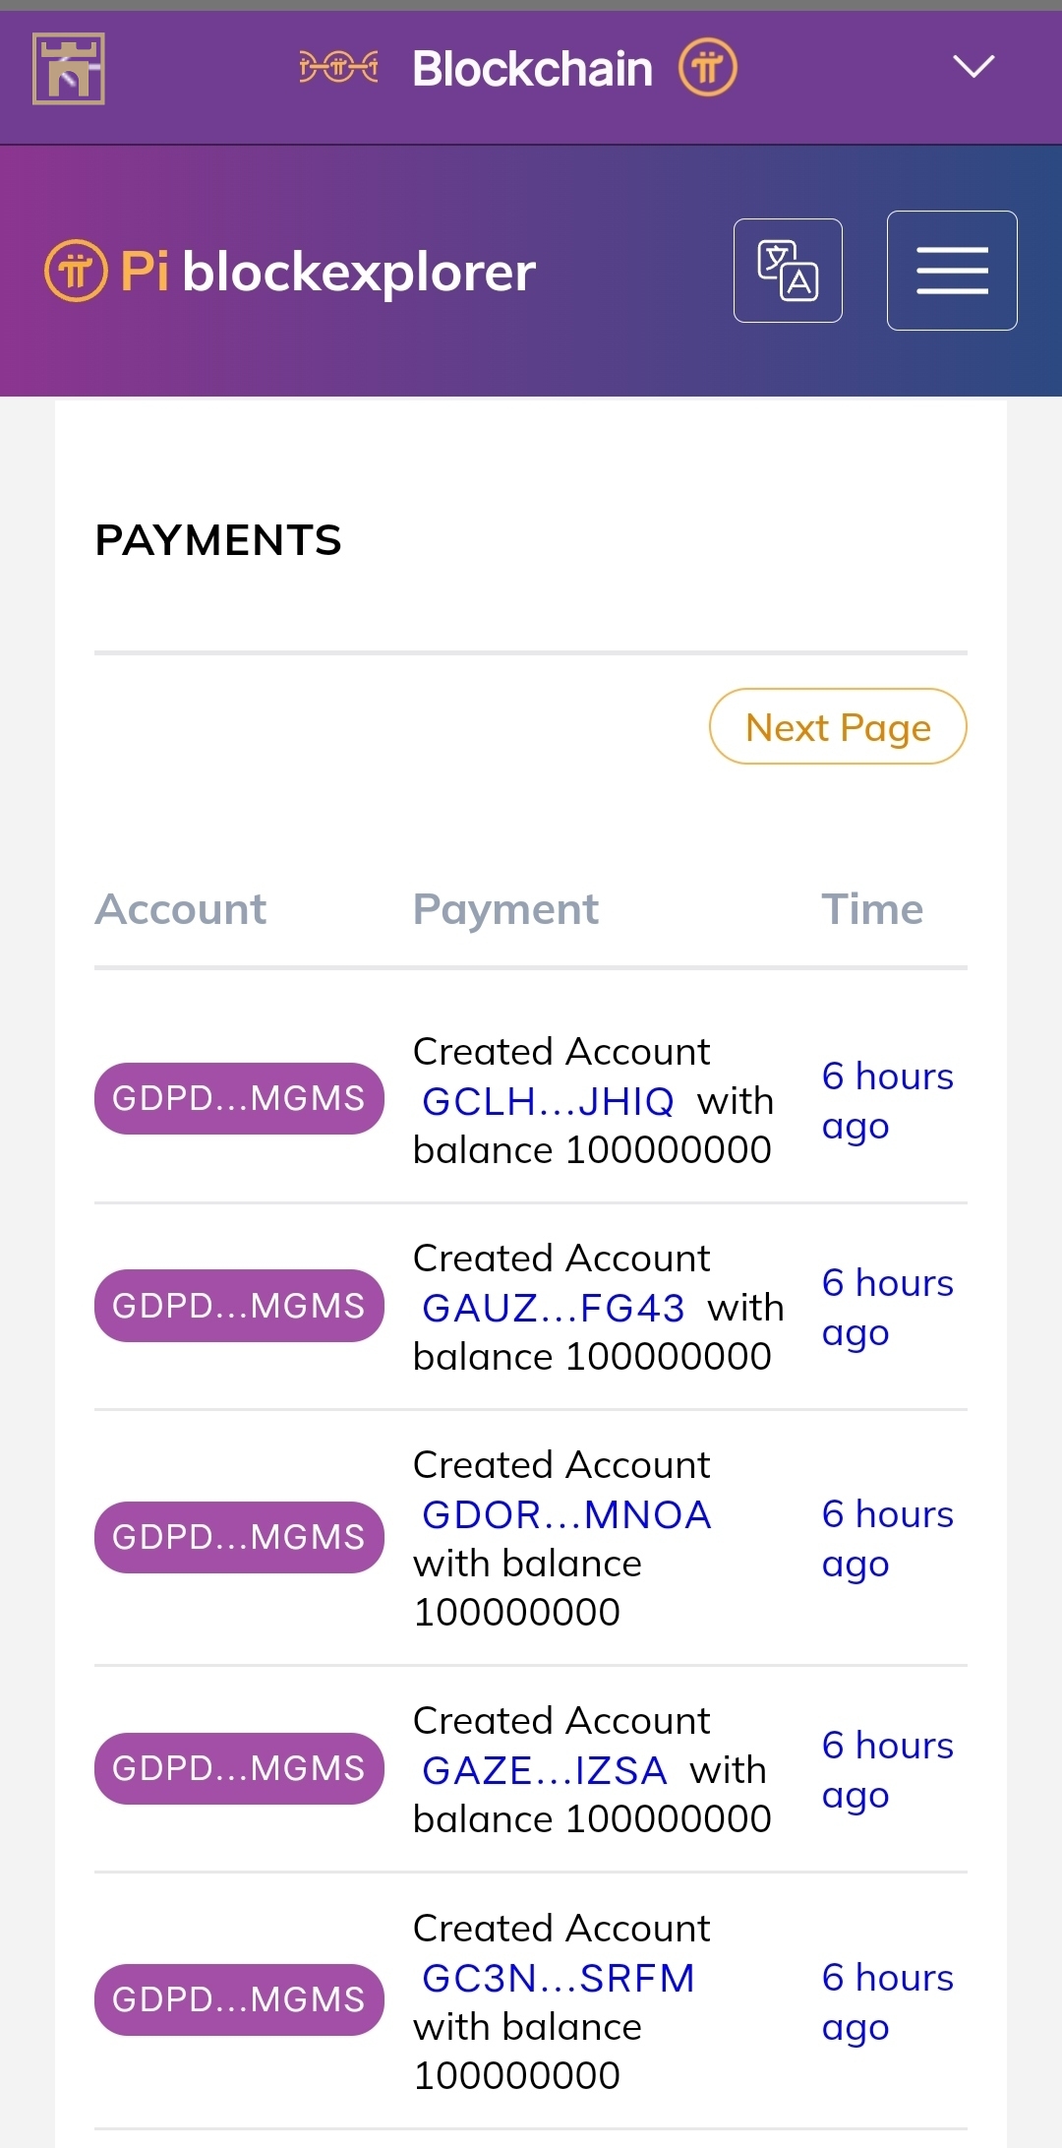Open created account GAZE...IZSA link
The image size is (1062, 2149).
click(545, 1770)
